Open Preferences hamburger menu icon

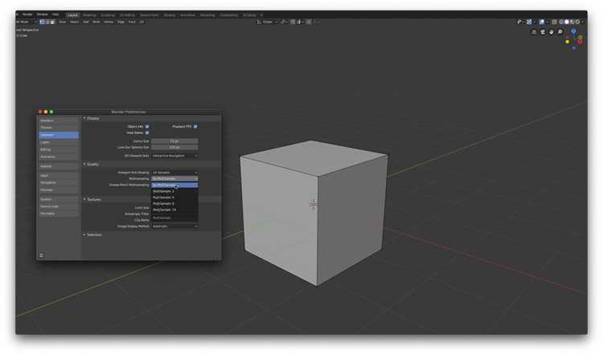pyautogui.click(x=42, y=255)
